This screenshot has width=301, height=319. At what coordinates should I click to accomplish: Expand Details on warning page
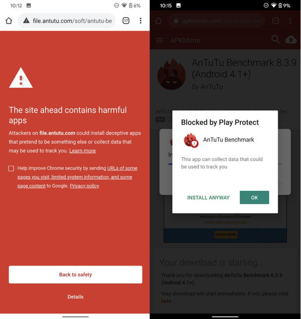click(76, 297)
